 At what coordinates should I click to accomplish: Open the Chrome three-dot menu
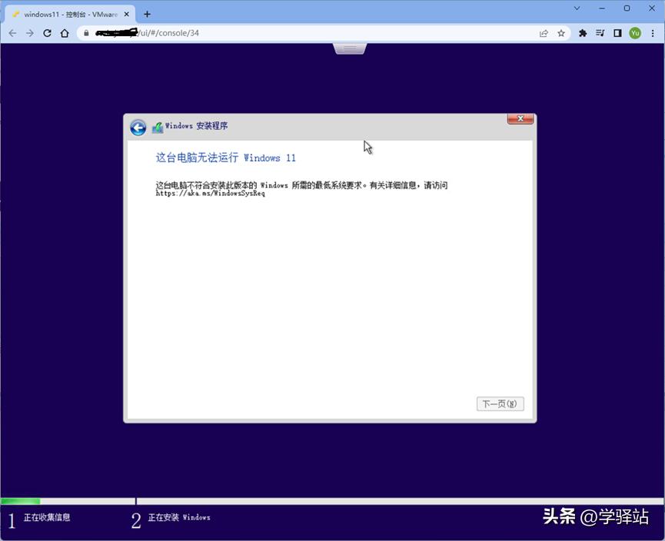coord(653,33)
